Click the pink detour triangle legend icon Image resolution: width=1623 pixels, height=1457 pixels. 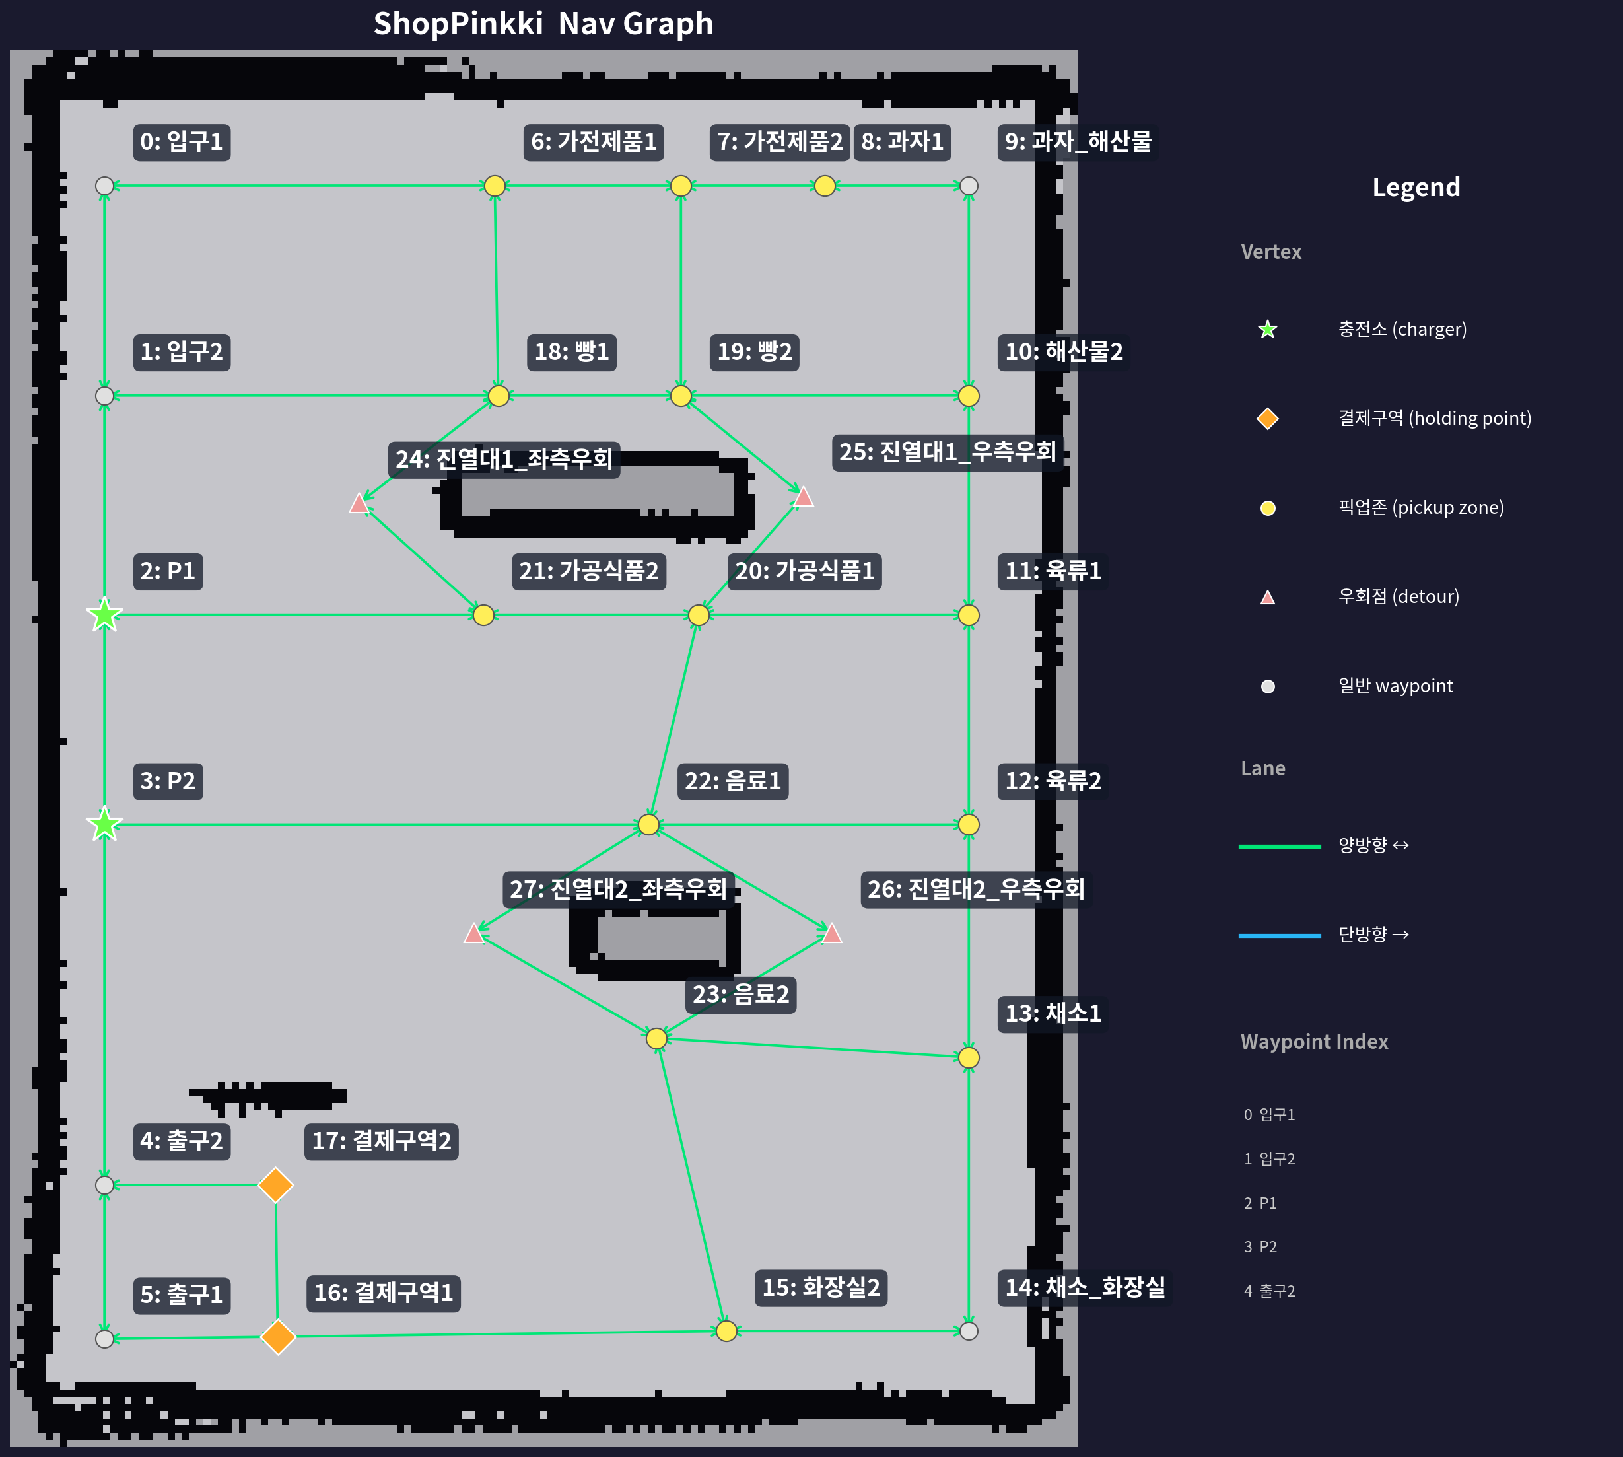1268,597
